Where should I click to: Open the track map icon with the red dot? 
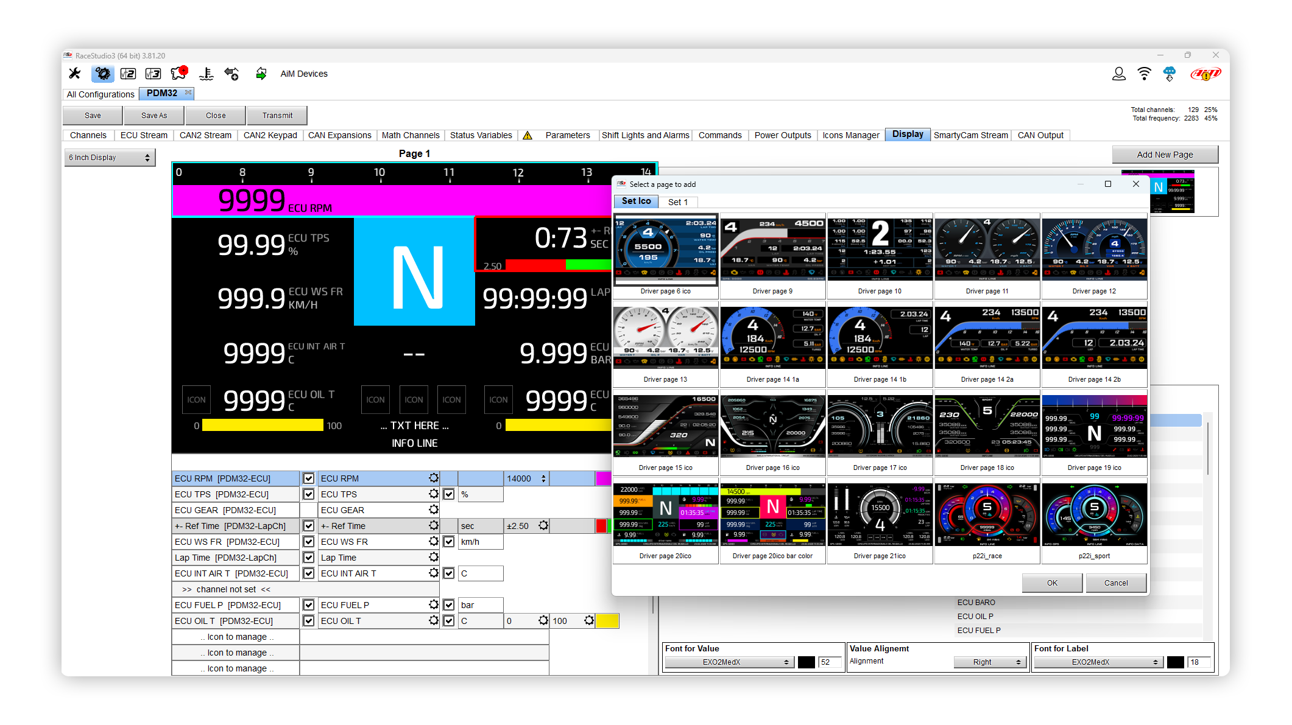179,73
